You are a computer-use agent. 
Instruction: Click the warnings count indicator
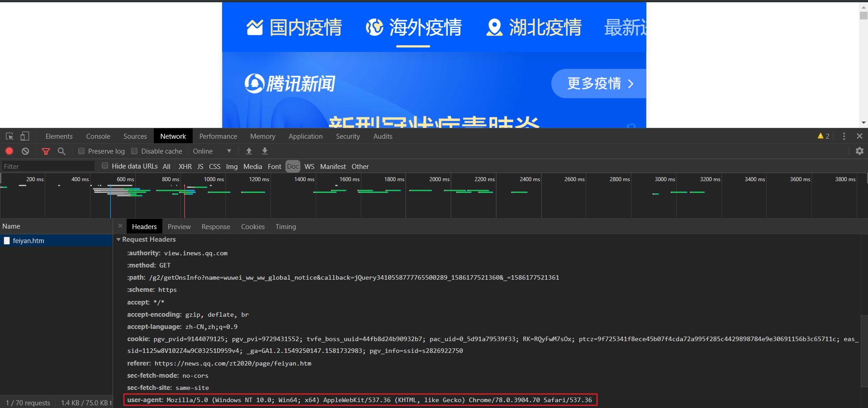[824, 136]
